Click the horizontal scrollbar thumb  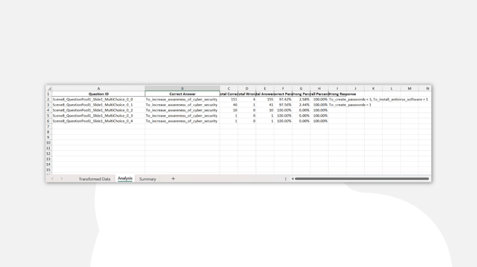tap(361, 179)
